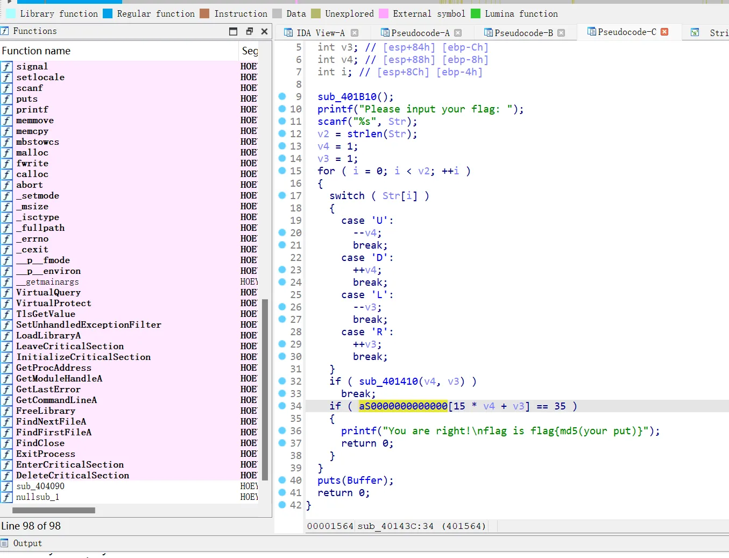
Task: Select the scanf function row
Action: pyautogui.click(x=129, y=88)
